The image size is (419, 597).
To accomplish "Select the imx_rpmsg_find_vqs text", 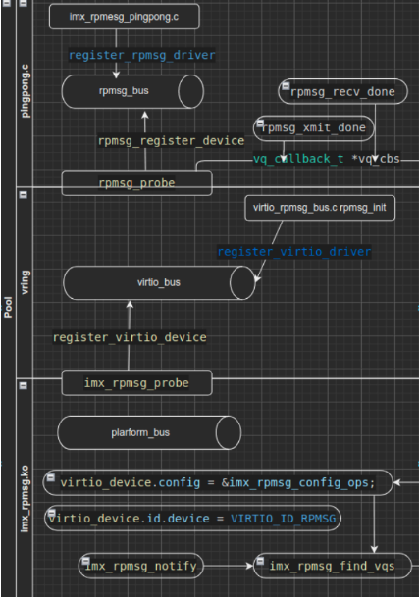I will pyautogui.click(x=332, y=567).
